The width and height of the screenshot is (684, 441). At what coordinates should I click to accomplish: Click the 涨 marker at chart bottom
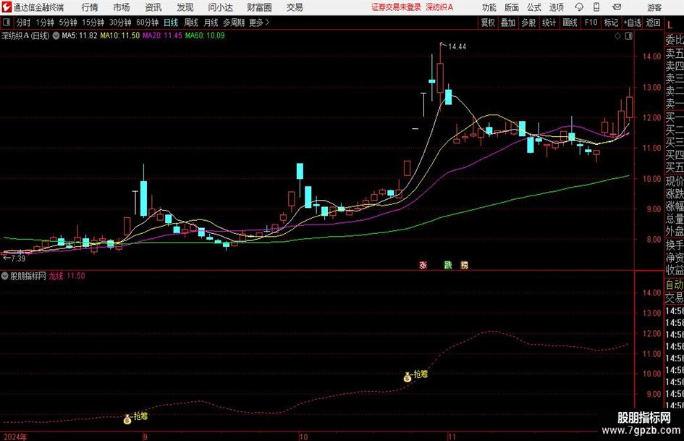pos(423,264)
